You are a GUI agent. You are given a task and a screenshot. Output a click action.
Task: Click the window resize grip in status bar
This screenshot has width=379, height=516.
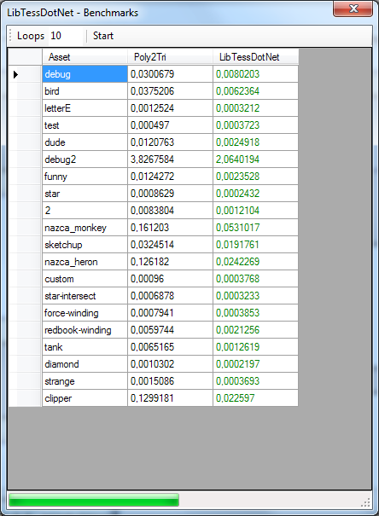[365, 502]
